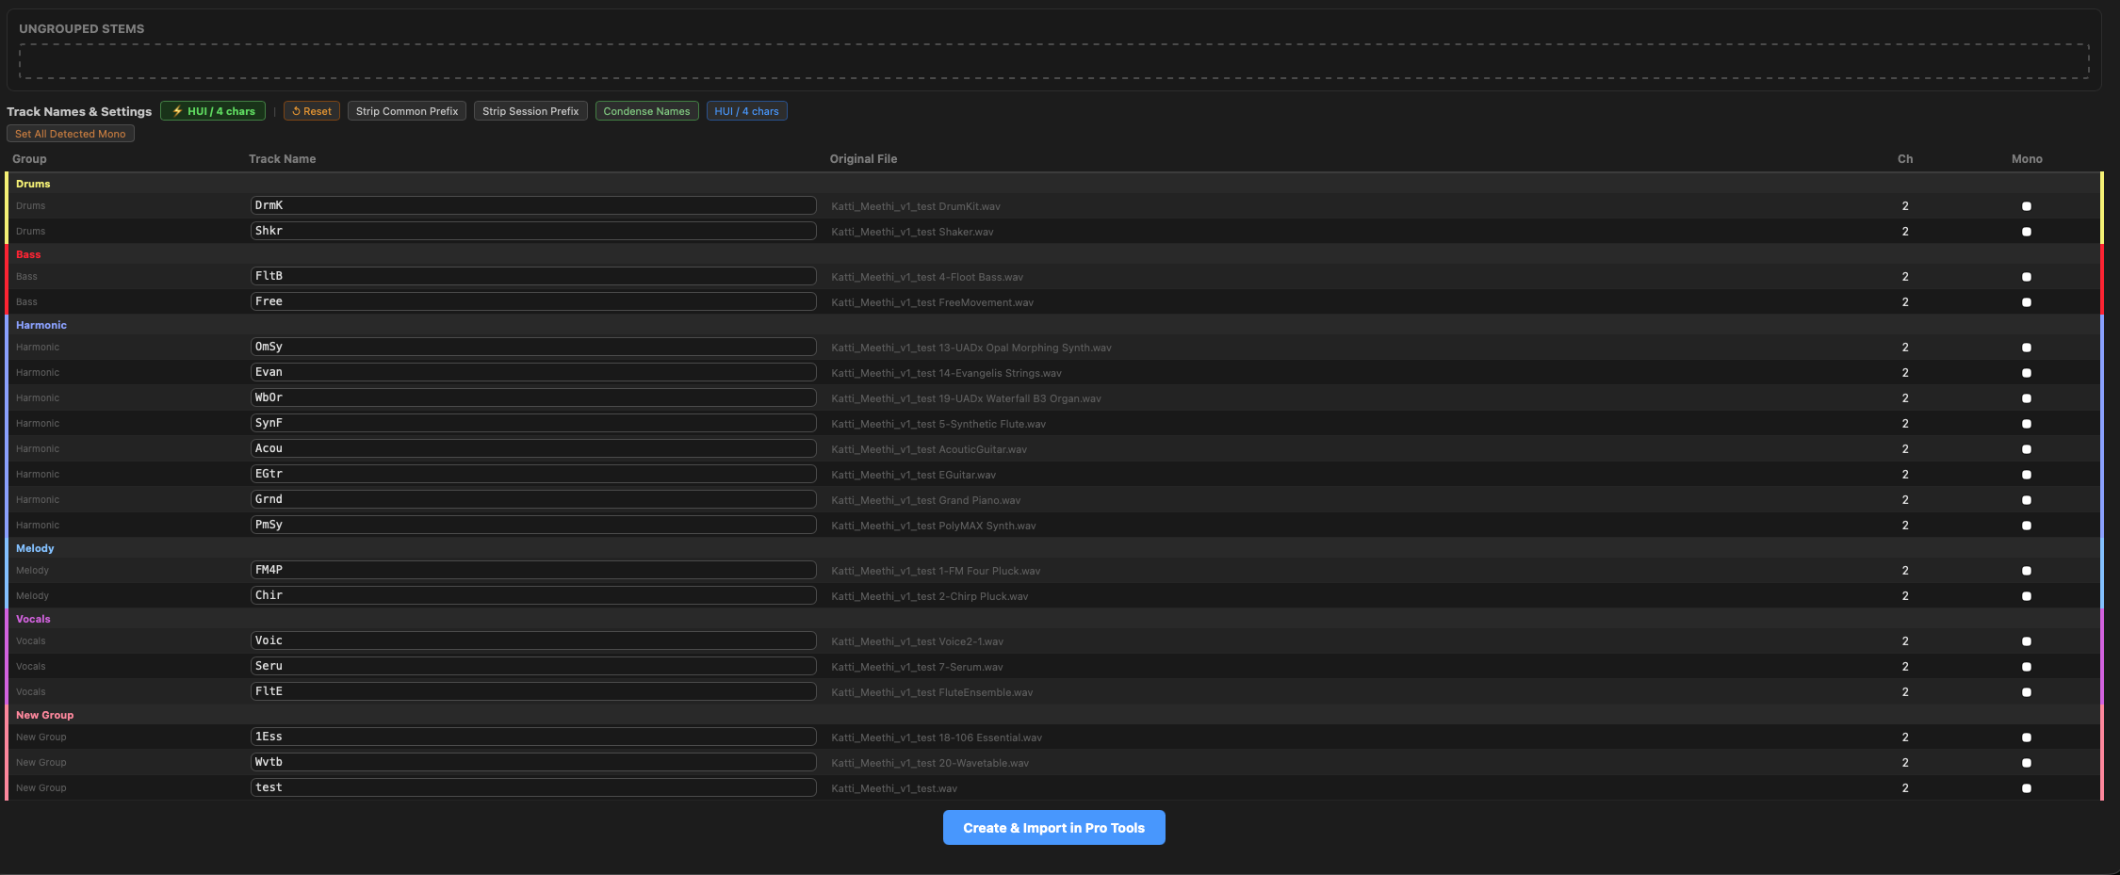
Task: Toggle Mono for the test track
Action: point(2027,787)
